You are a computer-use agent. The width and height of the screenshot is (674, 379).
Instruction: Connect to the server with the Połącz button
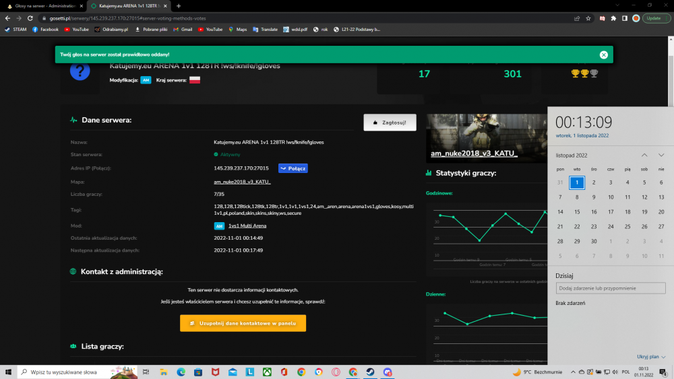coord(293,168)
